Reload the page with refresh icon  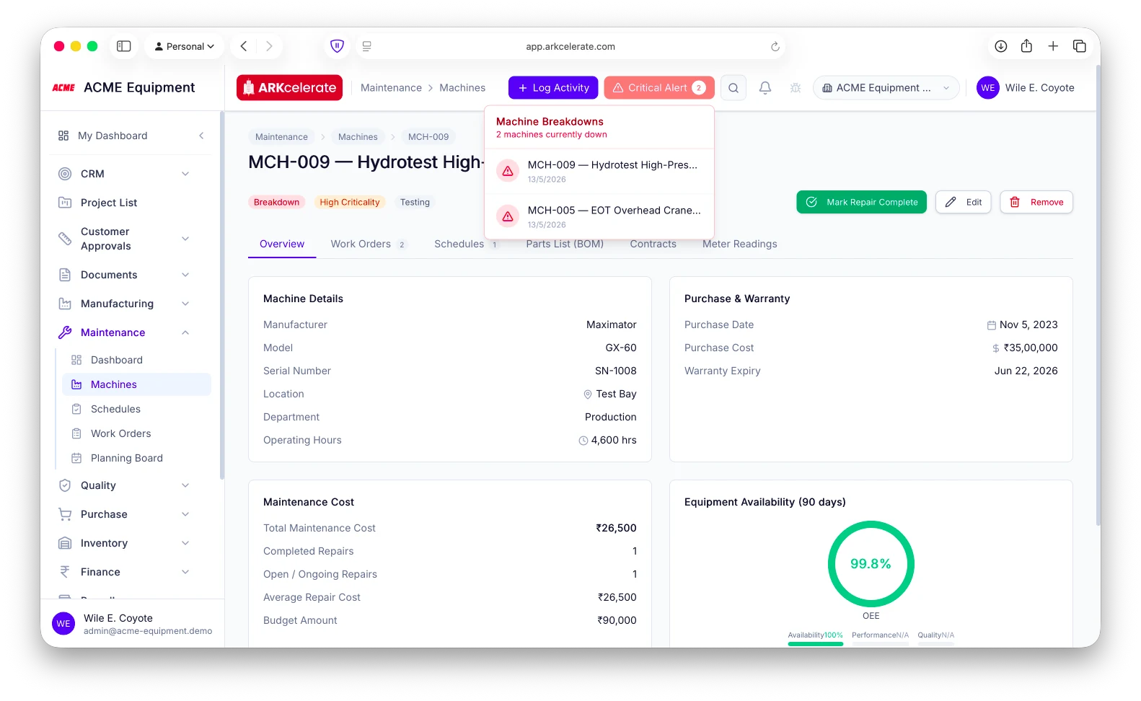coord(775,46)
